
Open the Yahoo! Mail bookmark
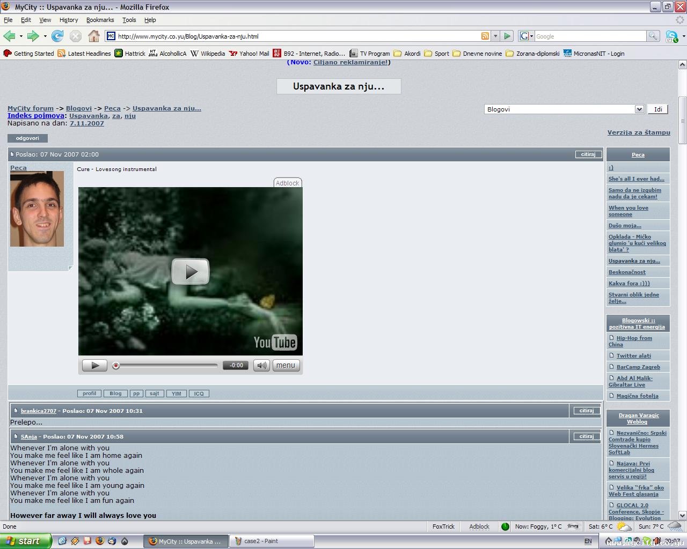tap(249, 53)
